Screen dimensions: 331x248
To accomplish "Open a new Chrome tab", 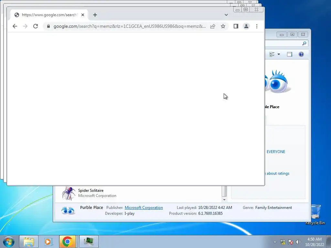I will coord(95,15).
